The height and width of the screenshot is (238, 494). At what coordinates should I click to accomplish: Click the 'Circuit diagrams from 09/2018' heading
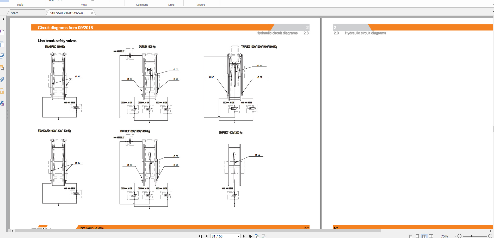65,28
